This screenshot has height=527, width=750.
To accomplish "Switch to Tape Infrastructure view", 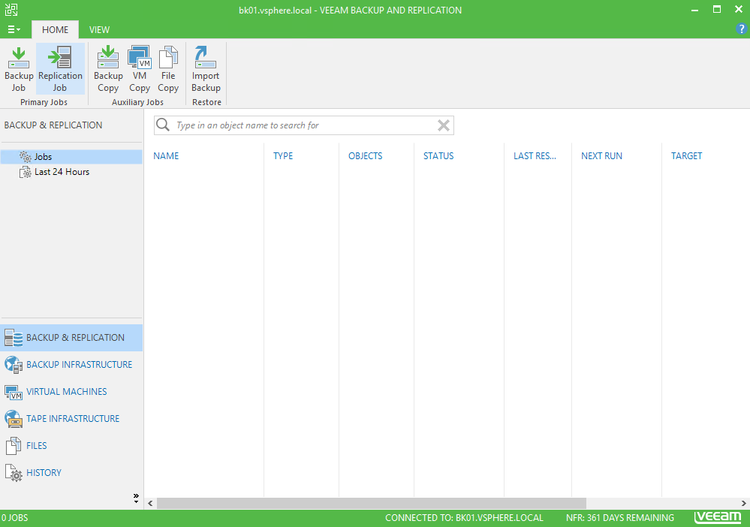I will pyautogui.click(x=72, y=419).
